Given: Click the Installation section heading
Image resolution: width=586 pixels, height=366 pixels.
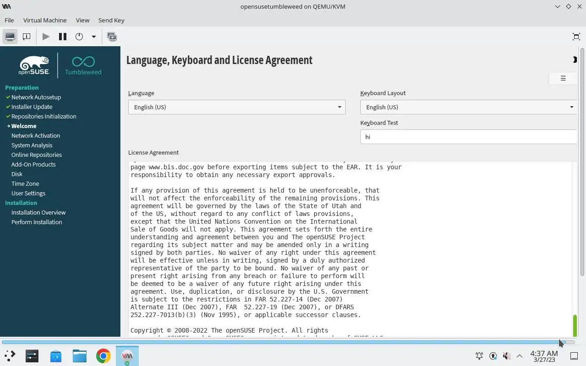Looking at the screenshot, I should (x=21, y=203).
